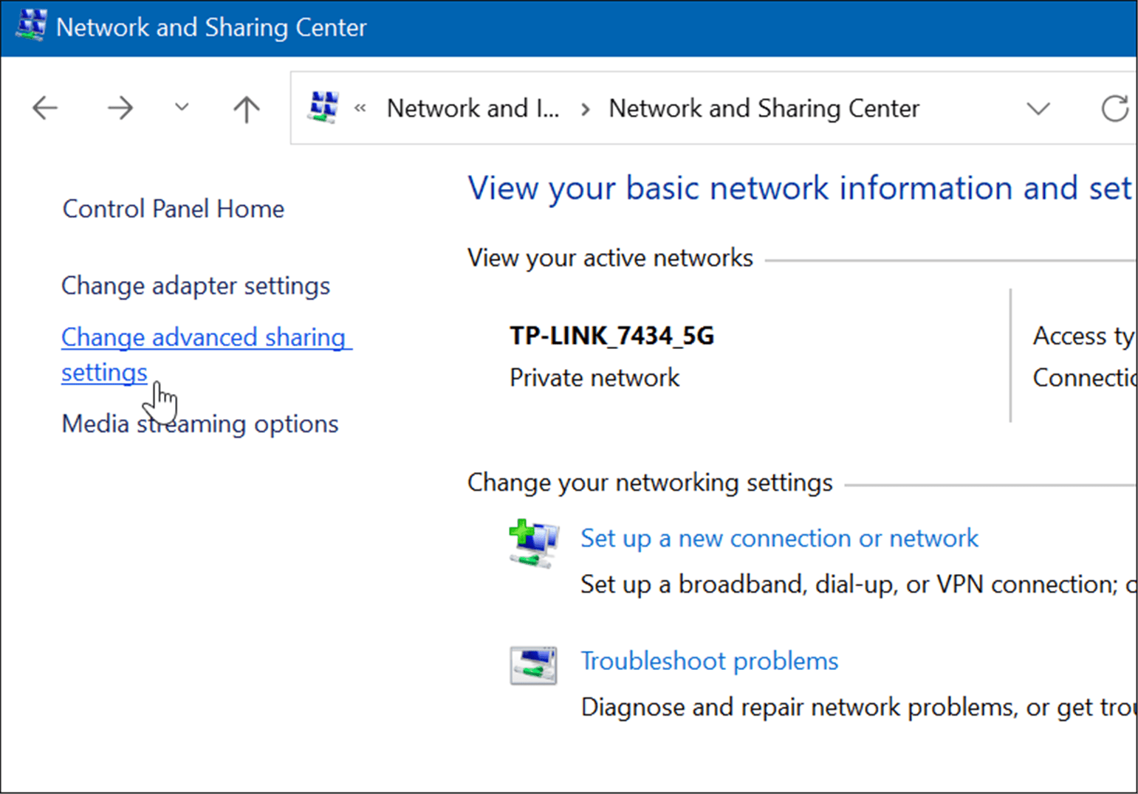
Task: Click the forward navigation arrow
Action: pos(120,108)
